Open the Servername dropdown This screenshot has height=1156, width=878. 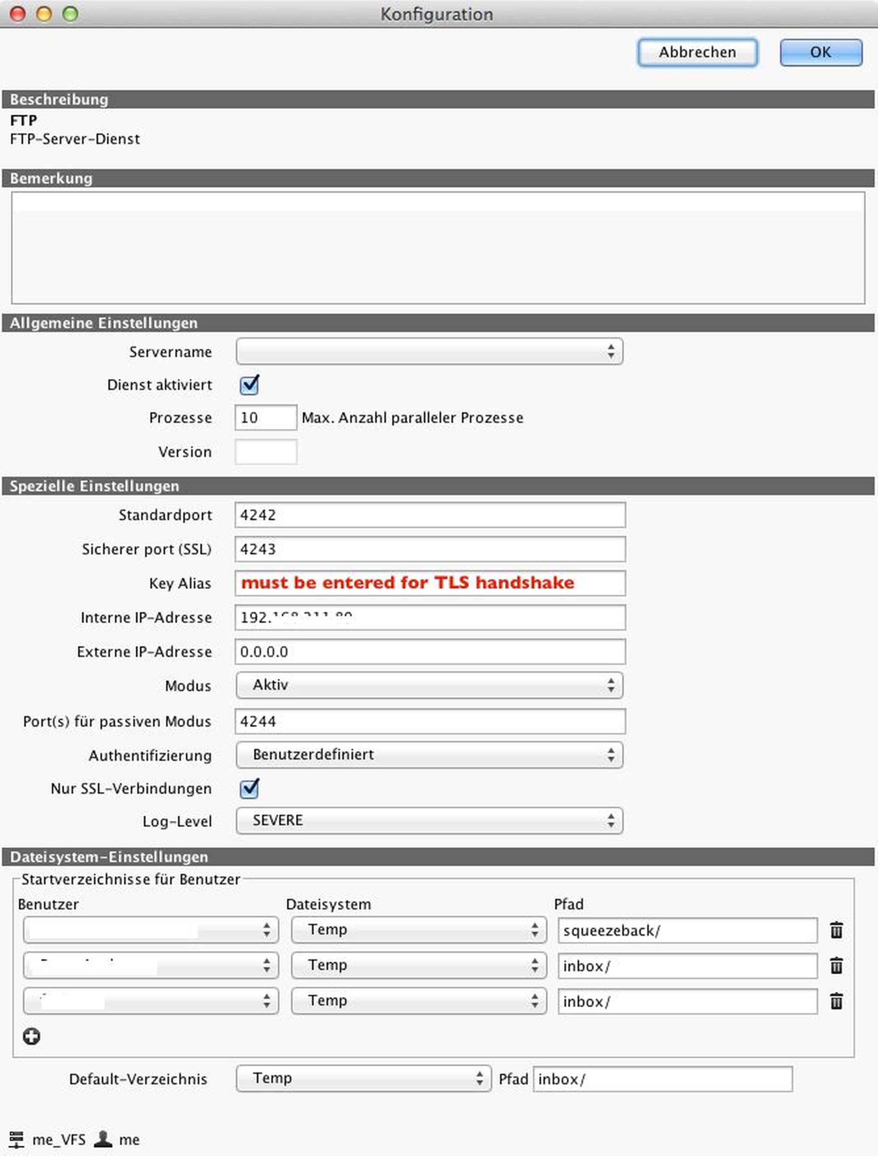click(429, 352)
